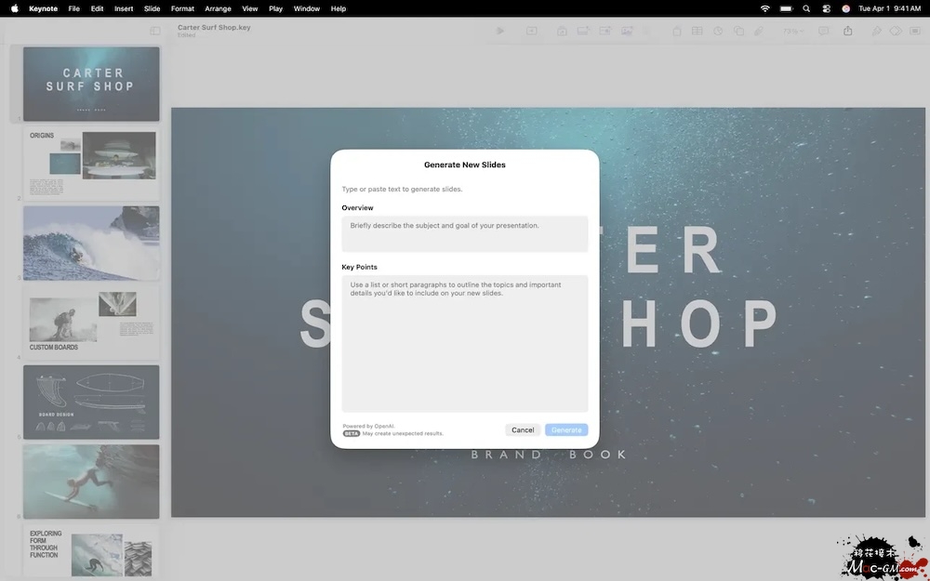Open the Insert menu

click(124, 8)
